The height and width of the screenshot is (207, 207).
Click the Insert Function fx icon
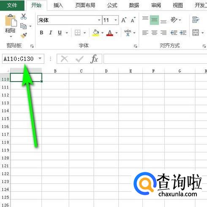point(94,59)
